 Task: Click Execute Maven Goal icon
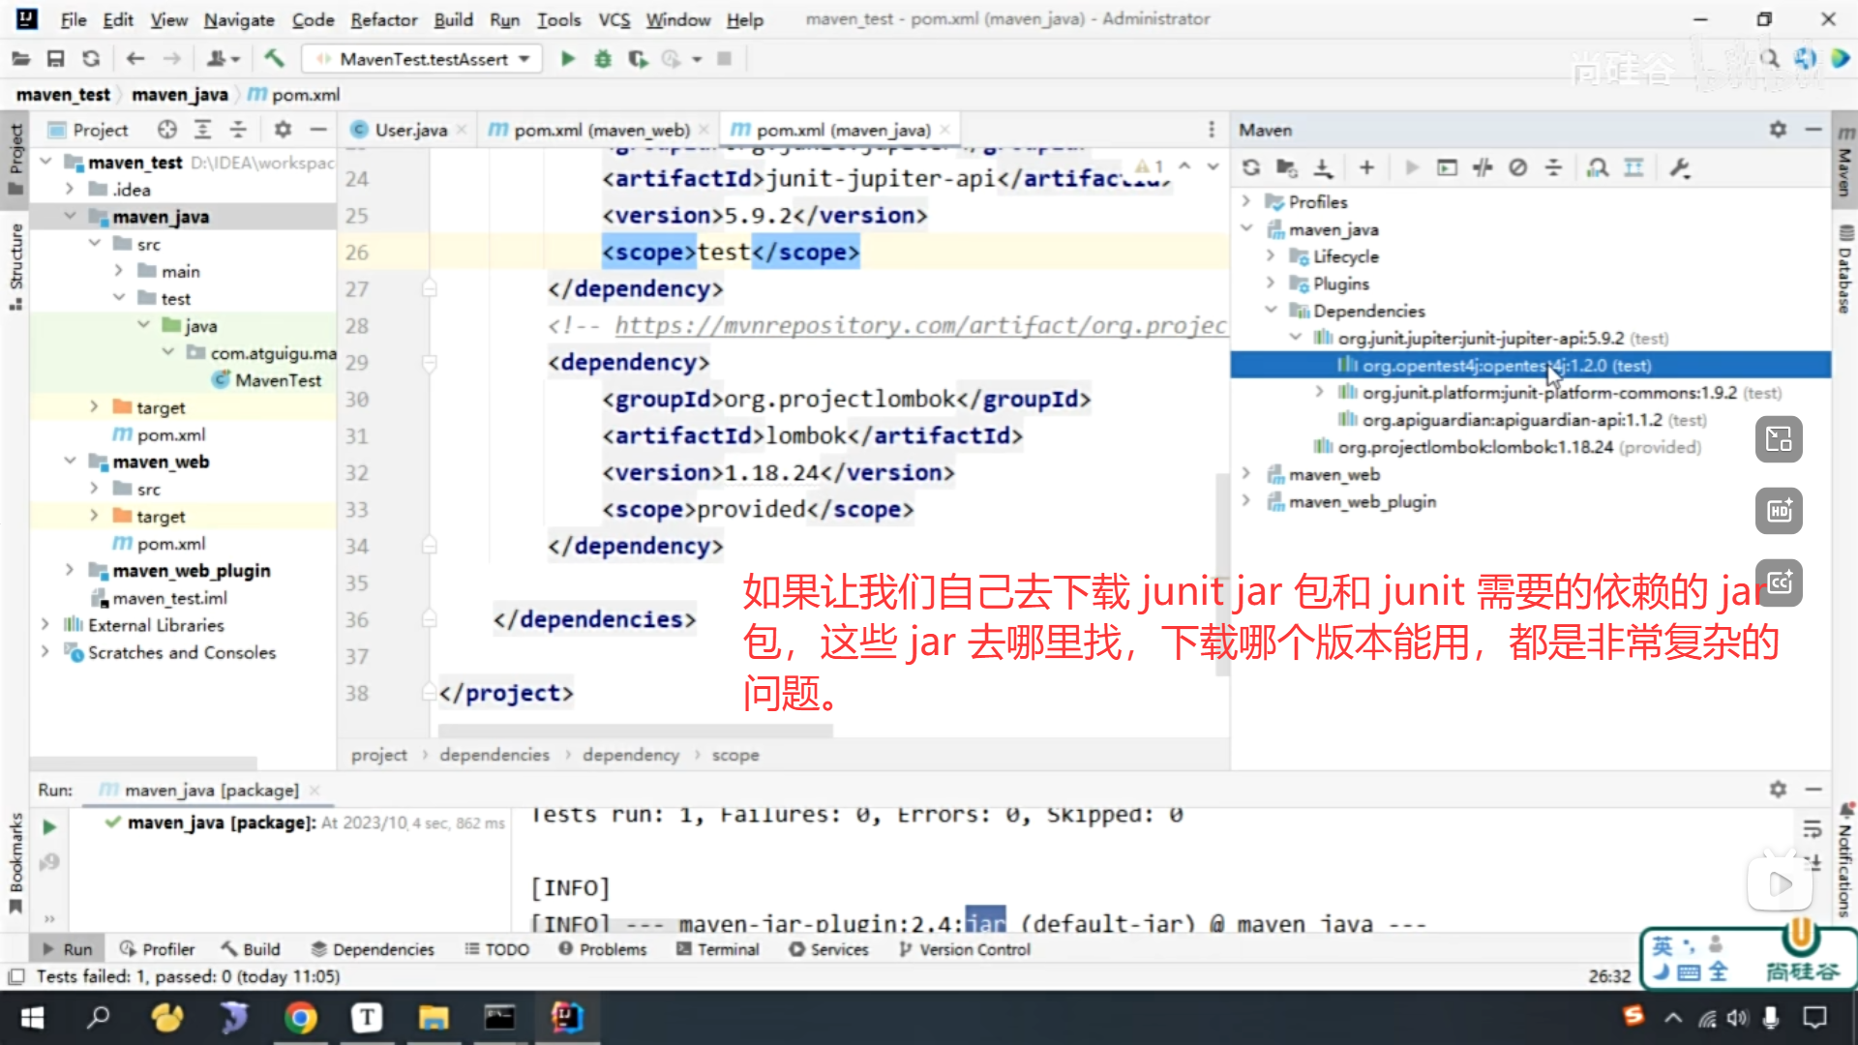pyautogui.click(x=1447, y=167)
